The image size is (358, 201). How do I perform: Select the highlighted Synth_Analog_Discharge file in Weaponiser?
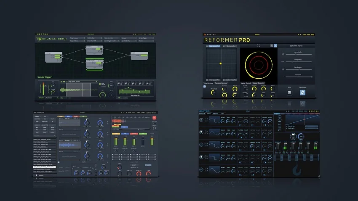click(x=45, y=167)
